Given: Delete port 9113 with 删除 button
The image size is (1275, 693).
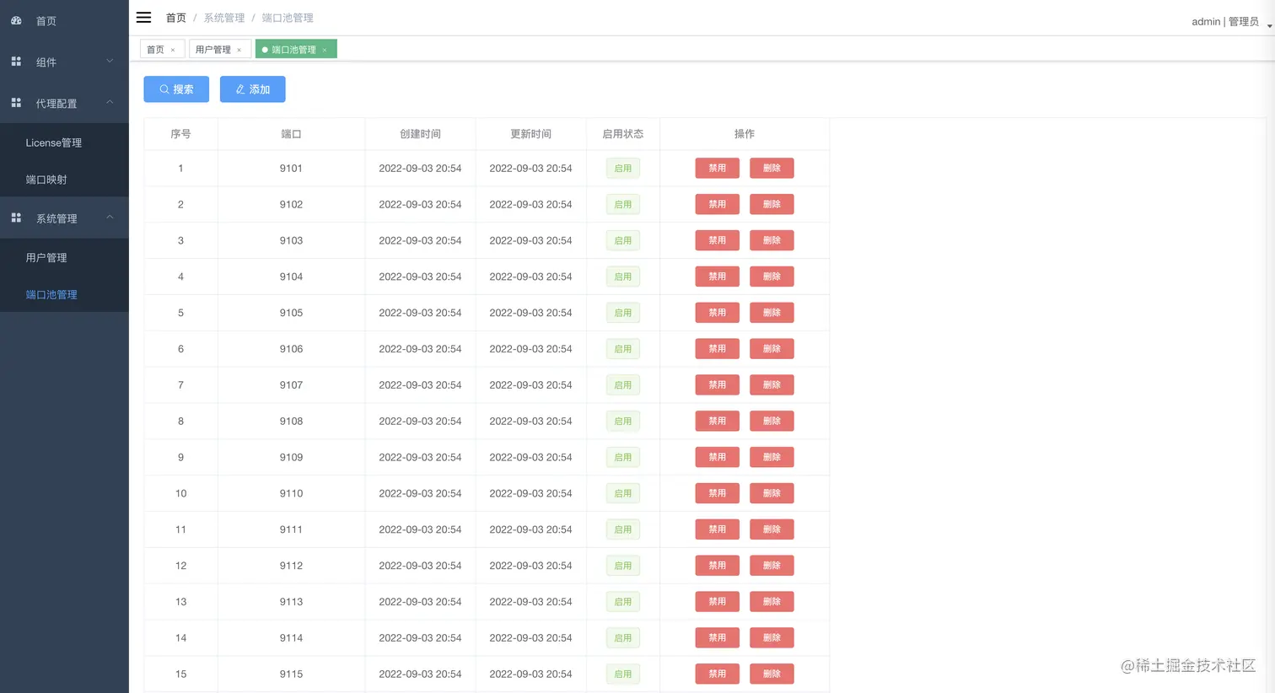Looking at the screenshot, I should tap(772, 601).
